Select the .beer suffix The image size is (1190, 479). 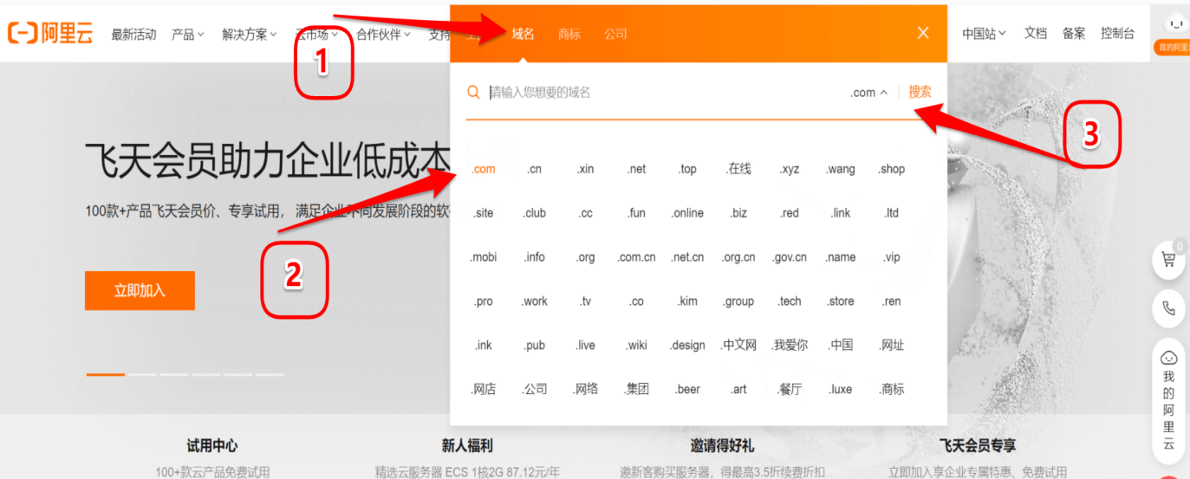688,389
